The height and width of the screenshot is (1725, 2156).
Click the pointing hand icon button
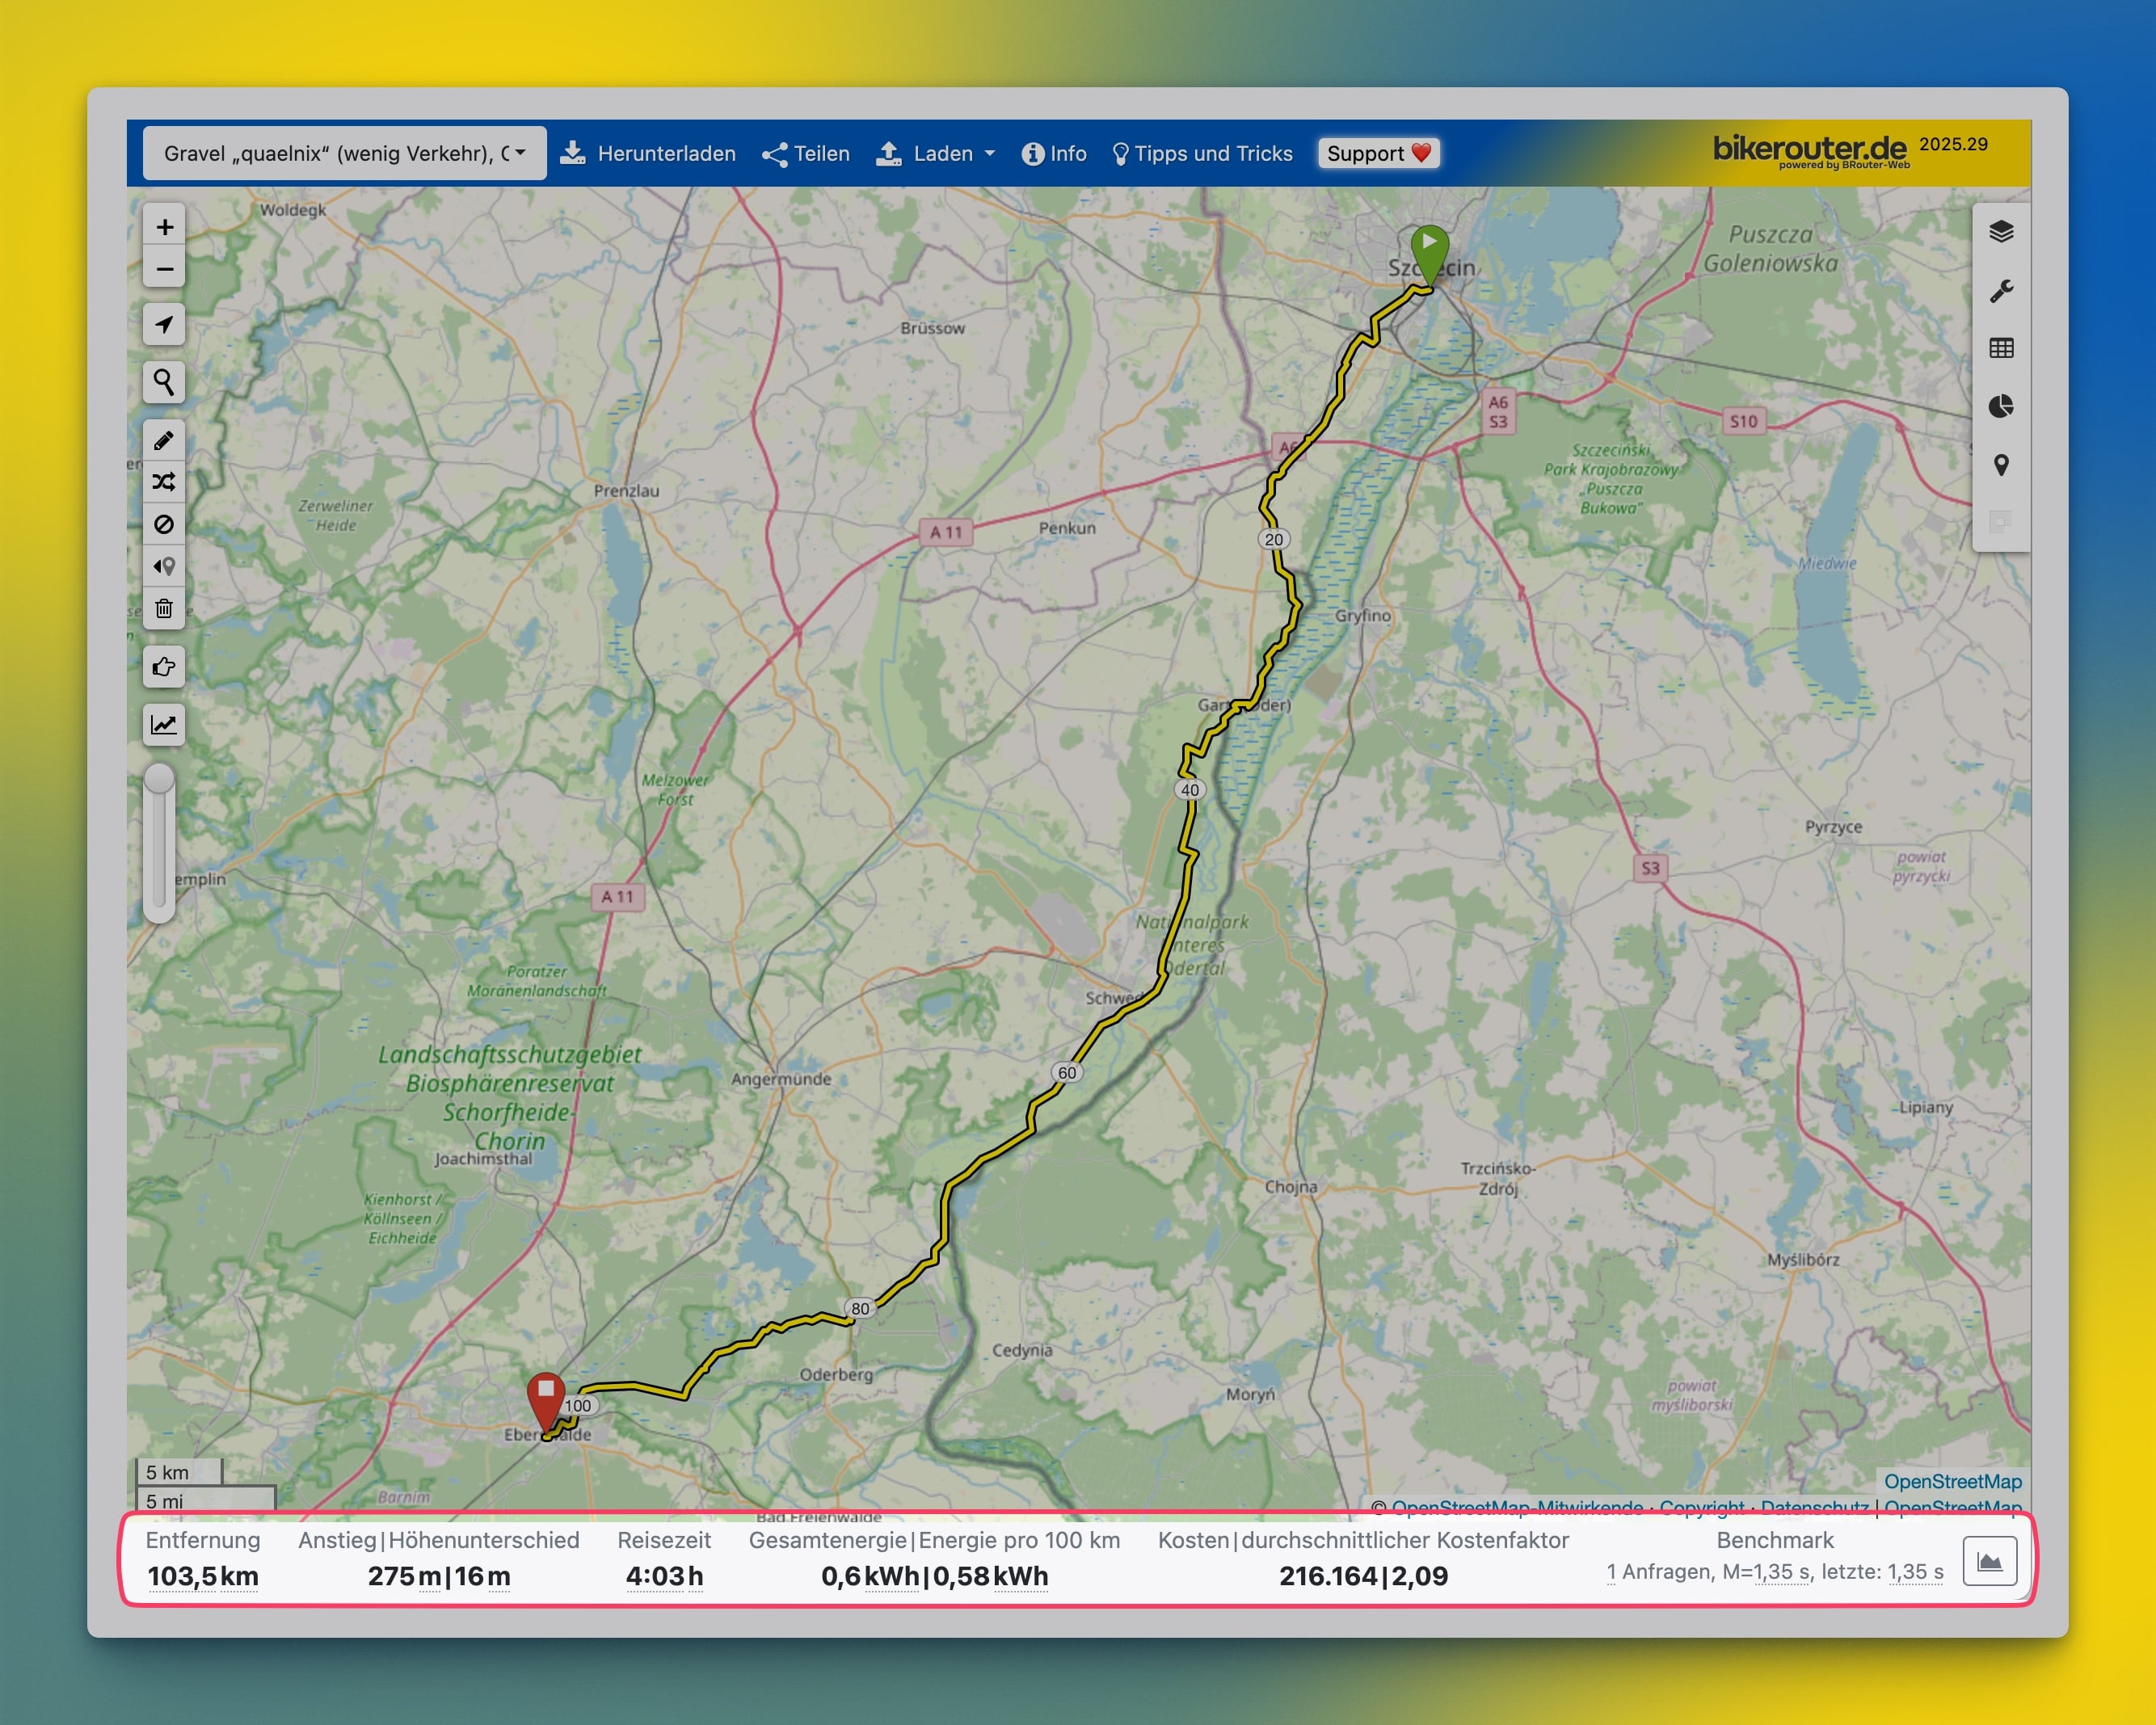pos(164,666)
